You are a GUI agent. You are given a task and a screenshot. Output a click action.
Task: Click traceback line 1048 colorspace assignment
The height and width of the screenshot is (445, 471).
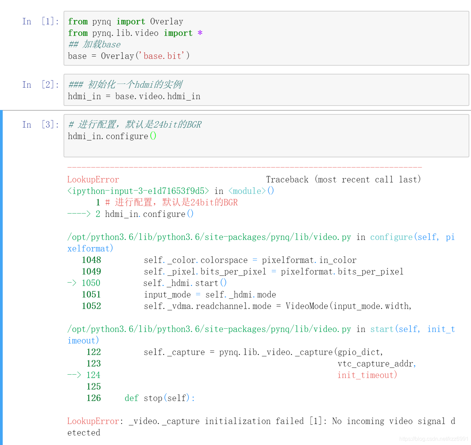click(x=219, y=260)
